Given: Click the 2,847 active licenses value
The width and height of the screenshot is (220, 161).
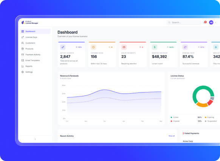Looking at the screenshot, I should click(65, 57).
